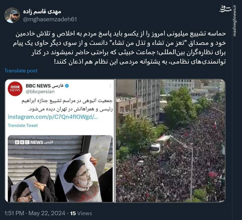Click Translate post link
This screenshot has height=220, width=242.
coord(21,71)
